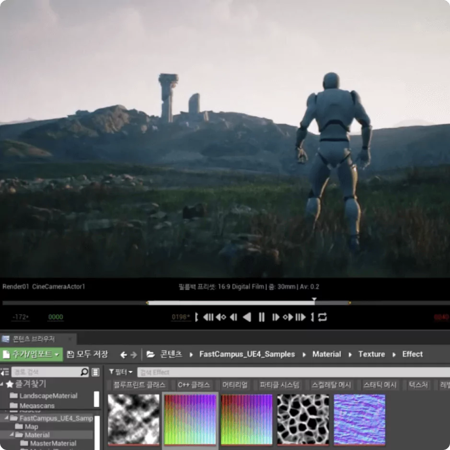Jump to the end of the sequence
This screenshot has width=450, height=450.
(x=300, y=317)
